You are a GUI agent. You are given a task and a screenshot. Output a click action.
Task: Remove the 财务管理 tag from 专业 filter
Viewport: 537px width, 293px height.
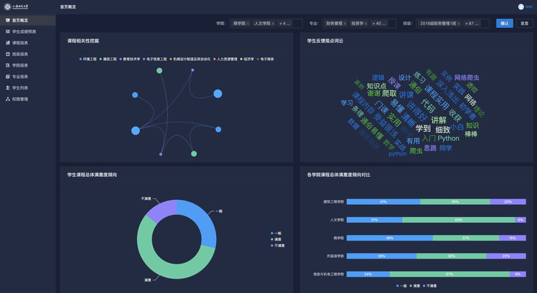(x=346, y=24)
